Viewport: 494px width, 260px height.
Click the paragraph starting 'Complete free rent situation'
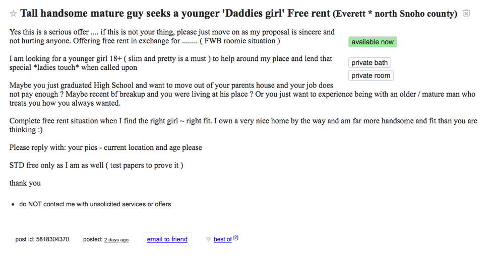(x=242, y=125)
